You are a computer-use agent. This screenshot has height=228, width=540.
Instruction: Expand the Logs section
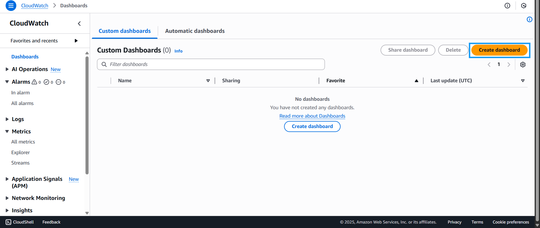tap(7, 119)
